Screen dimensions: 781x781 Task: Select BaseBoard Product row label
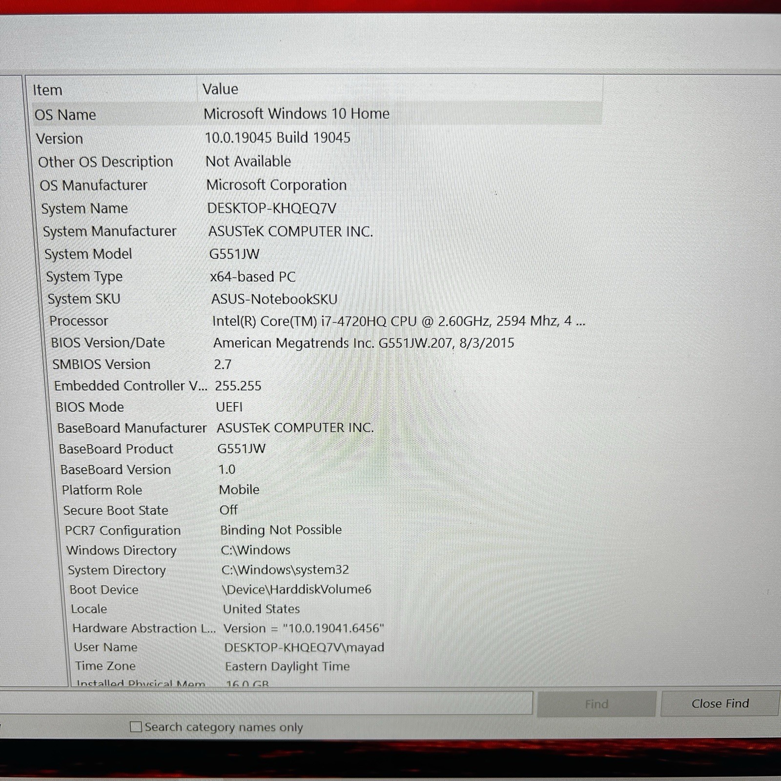[x=116, y=449]
